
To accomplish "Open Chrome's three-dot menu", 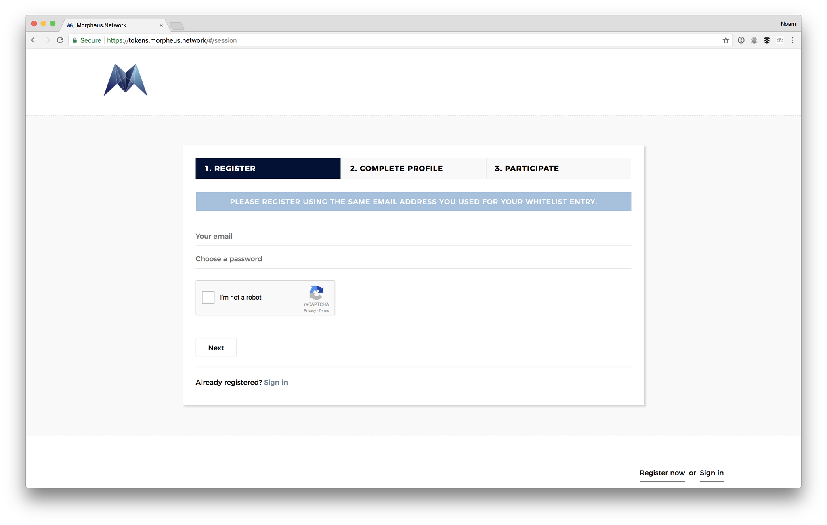I will [793, 40].
